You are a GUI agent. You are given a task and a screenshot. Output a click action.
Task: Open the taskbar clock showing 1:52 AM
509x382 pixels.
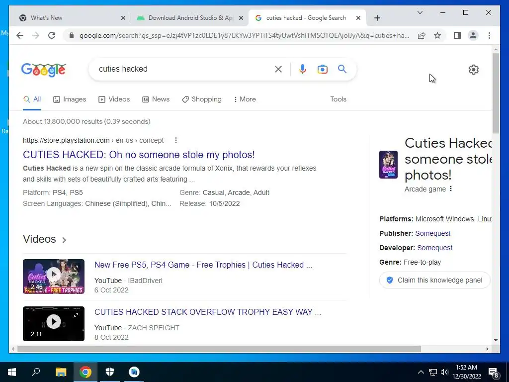click(466, 372)
